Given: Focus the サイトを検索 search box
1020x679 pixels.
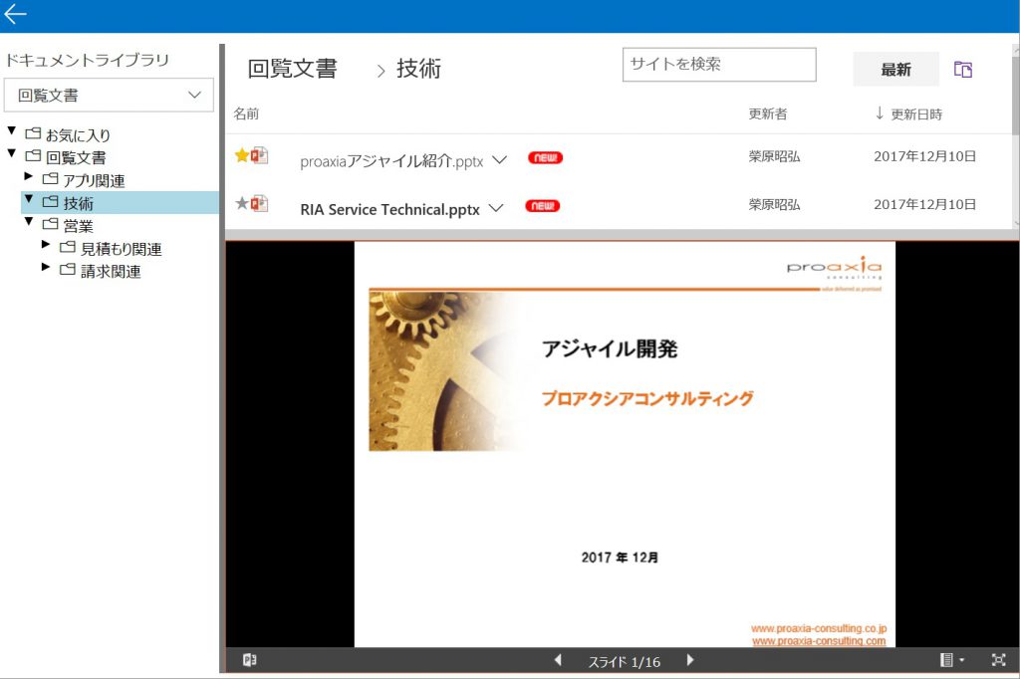Looking at the screenshot, I should pyautogui.click(x=719, y=65).
